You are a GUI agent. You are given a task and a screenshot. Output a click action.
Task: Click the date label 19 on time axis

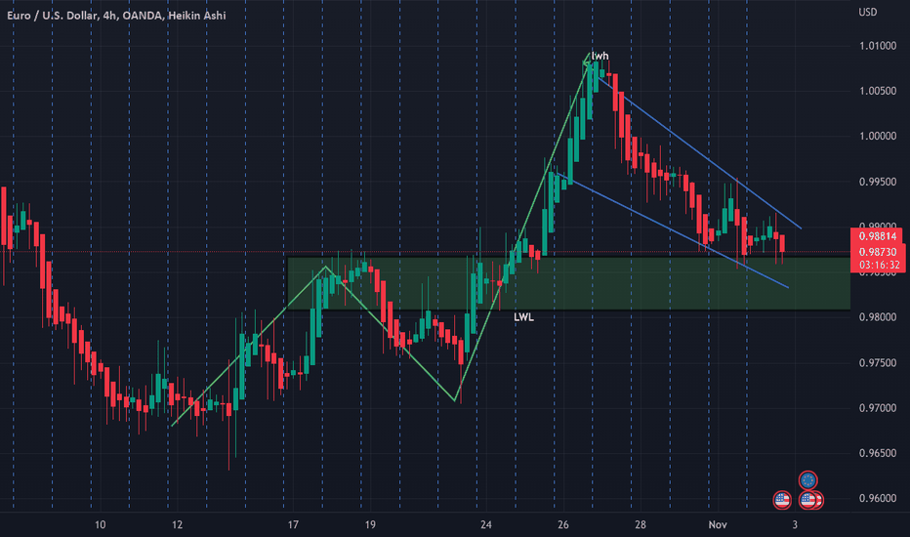tap(370, 525)
